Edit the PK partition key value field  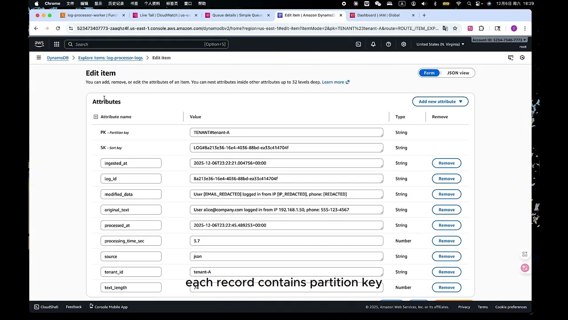[286, 132]
